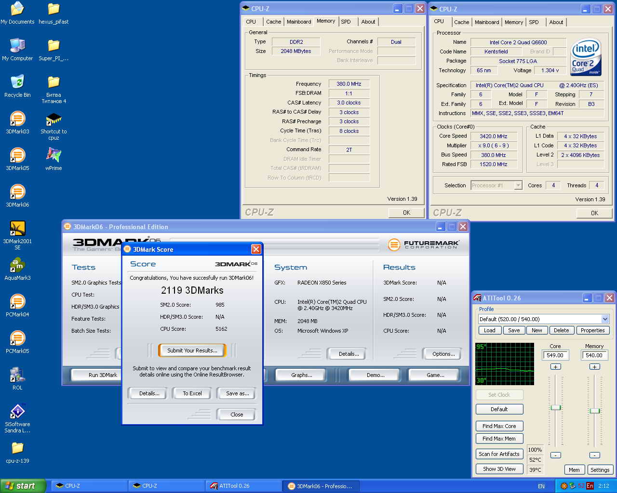This screenshot has width=617, height=493.
Task: Open Super_PI folder on desktop
Action: (54, 49)
